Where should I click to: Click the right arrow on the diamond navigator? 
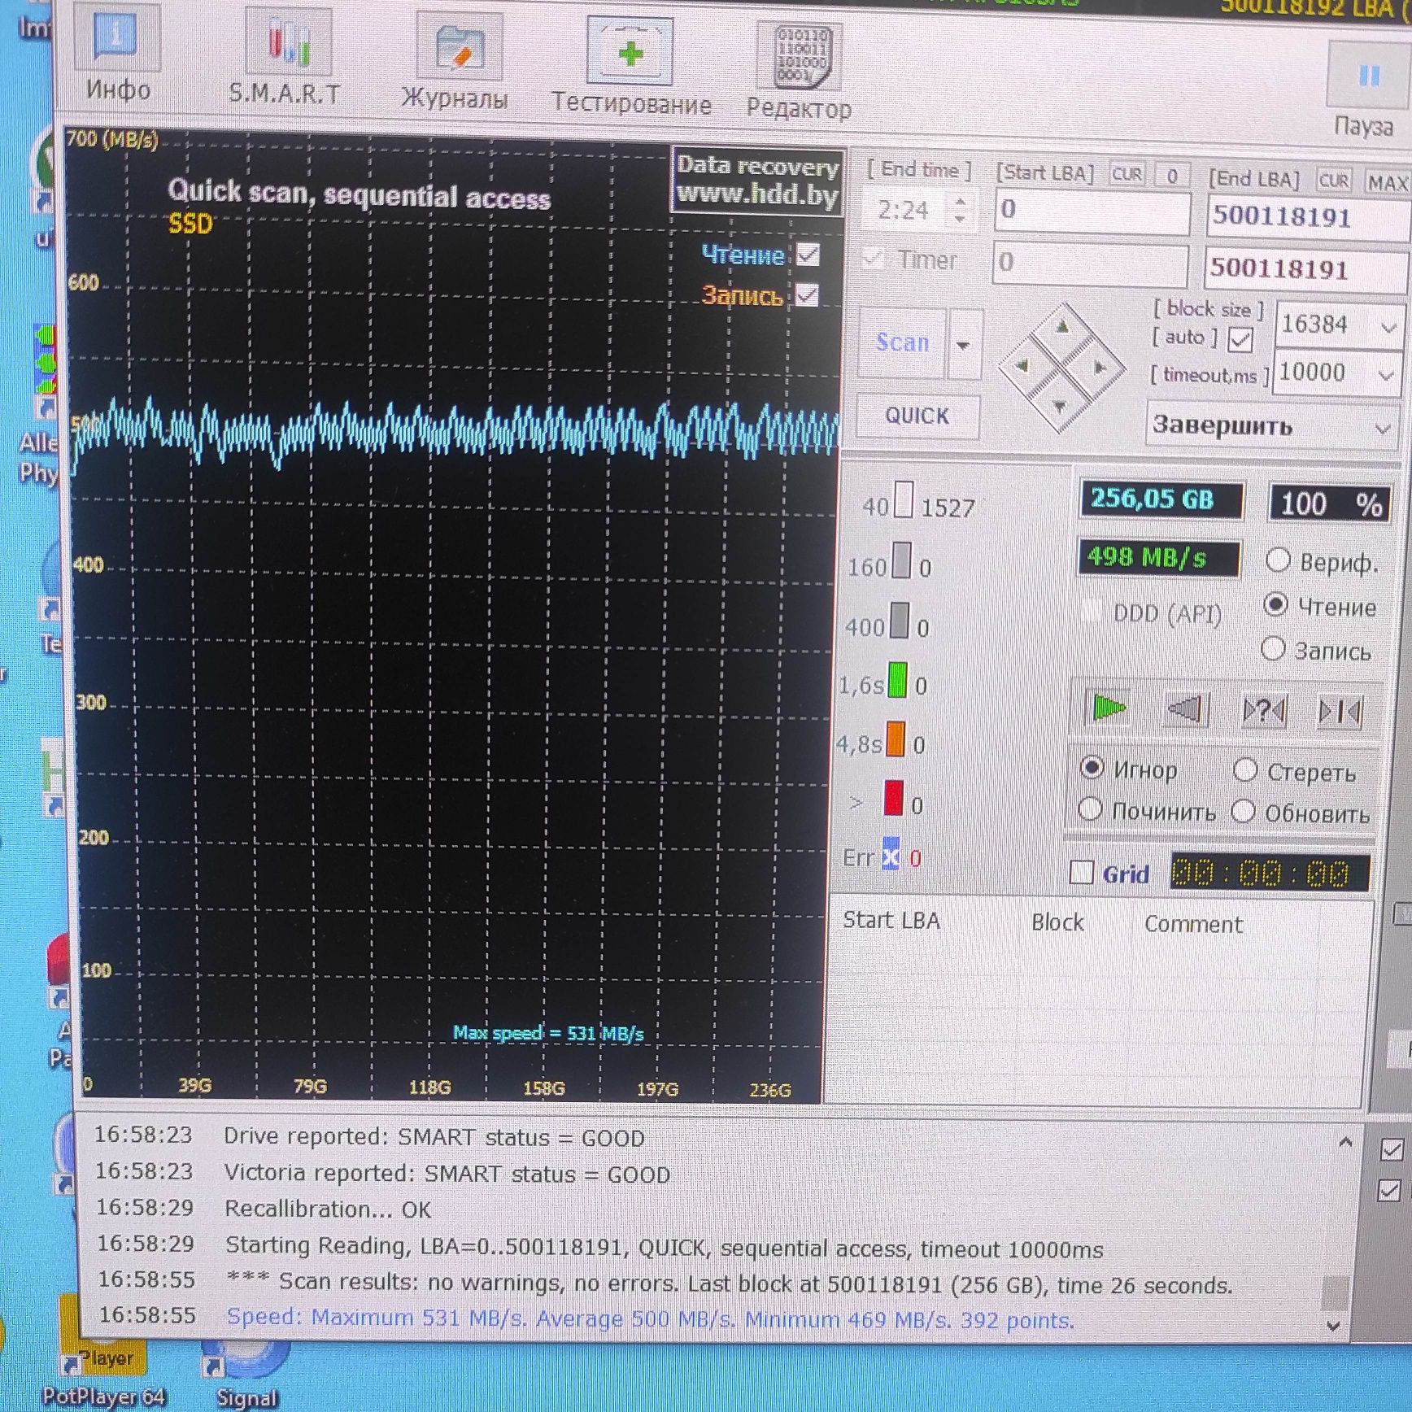pyautogui.click(x=1100, y=368)
